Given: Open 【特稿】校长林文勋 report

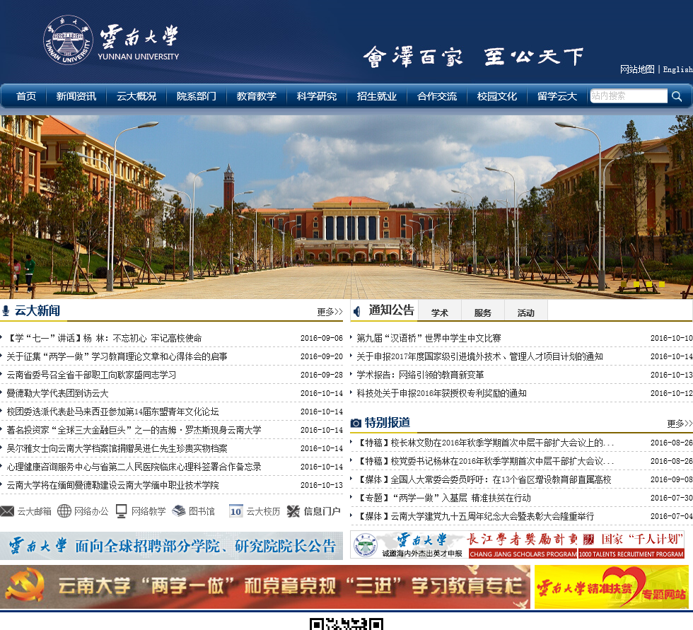Looking at the screenshot, I should 485,443.
